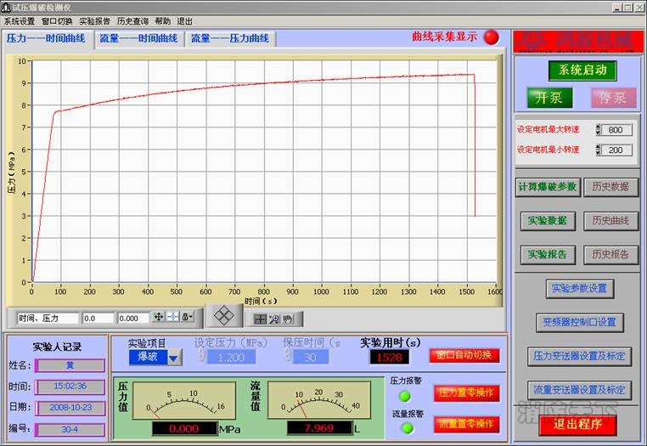Click the red curve acquisition indicator
This screenshot has width=647, height=446.
click(491, 37)
